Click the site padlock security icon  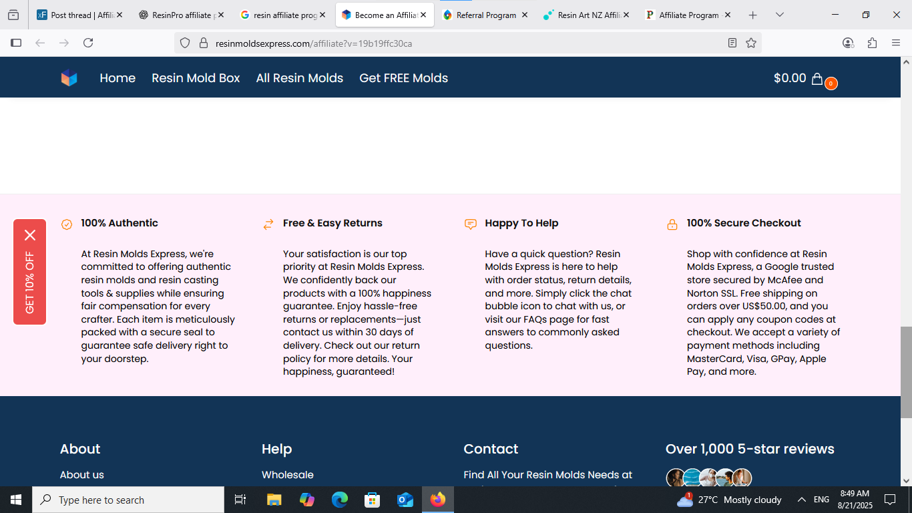point(204,43)
